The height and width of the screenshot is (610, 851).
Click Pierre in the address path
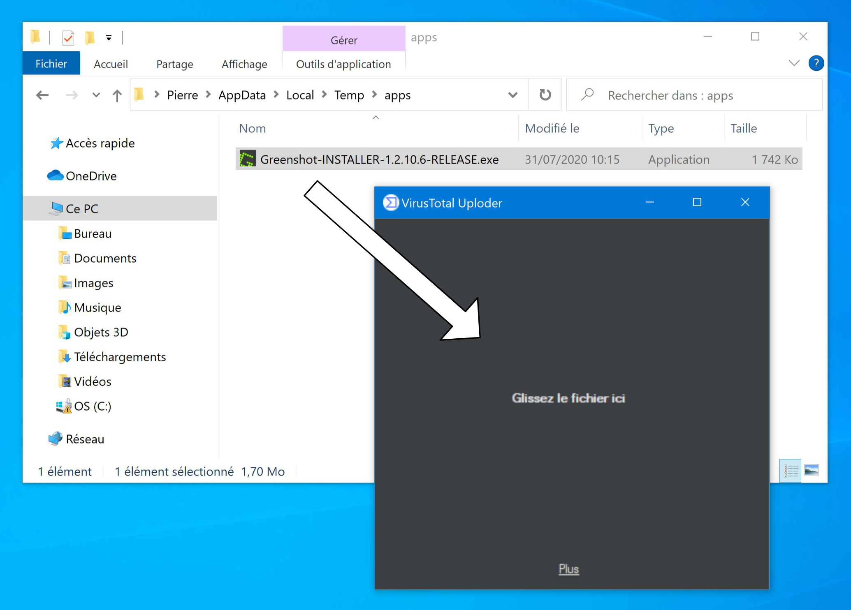tap(183, 95)
